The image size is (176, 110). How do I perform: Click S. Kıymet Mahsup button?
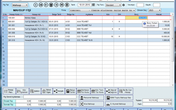point(119,104)
